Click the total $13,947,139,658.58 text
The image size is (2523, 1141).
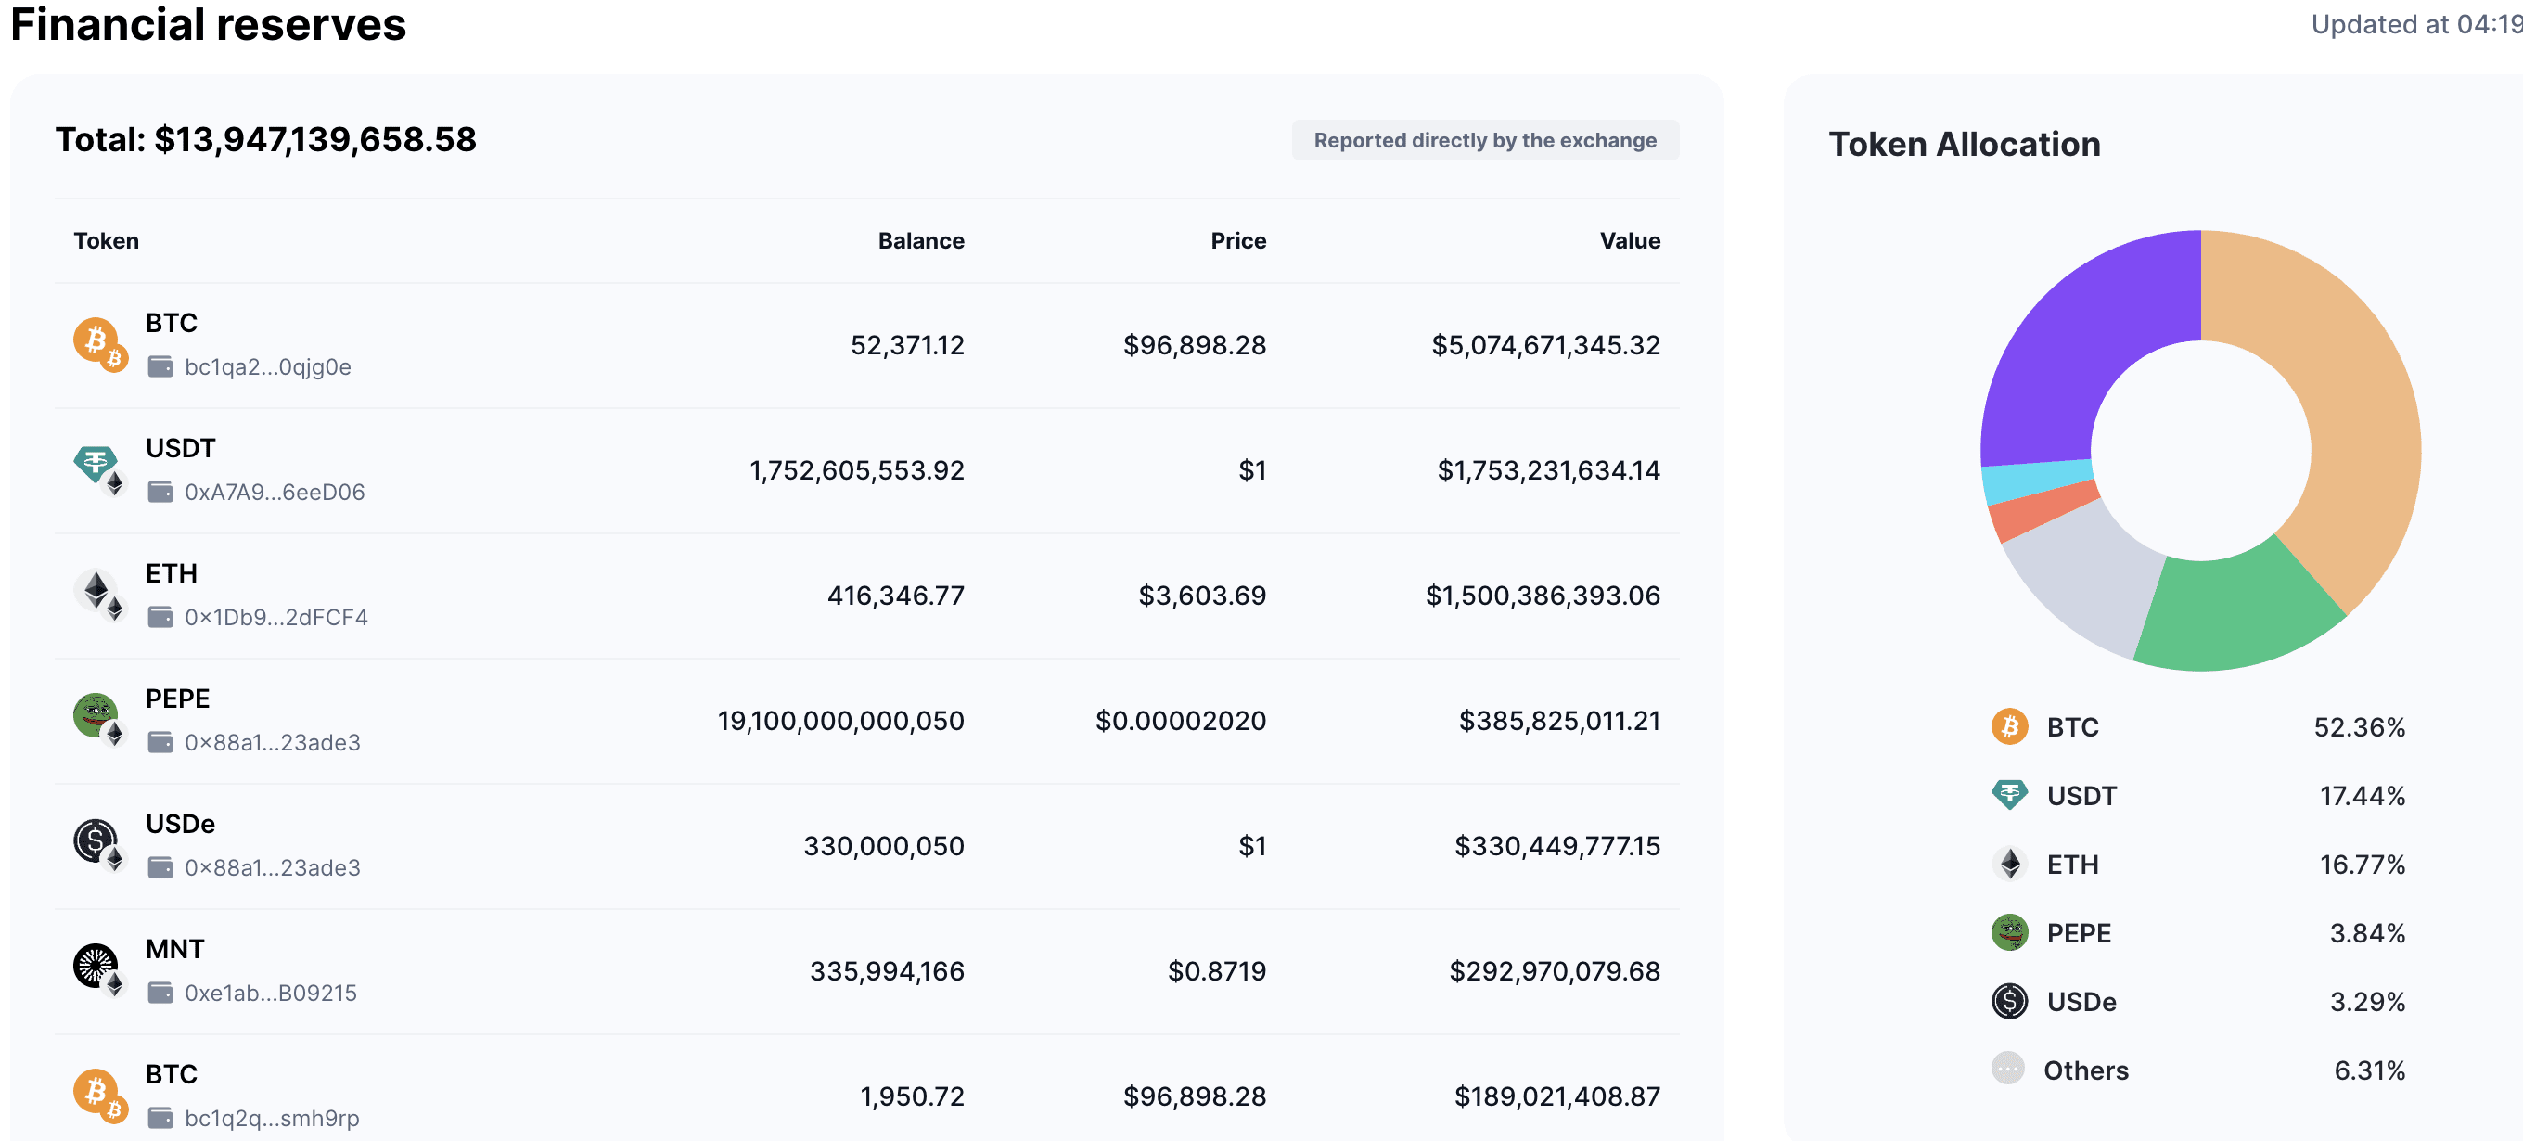tap(265, 139)
